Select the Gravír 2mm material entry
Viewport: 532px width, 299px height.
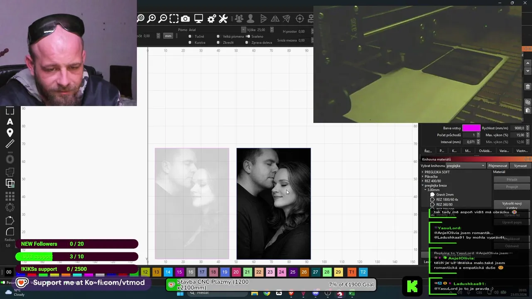click(445, 194)
